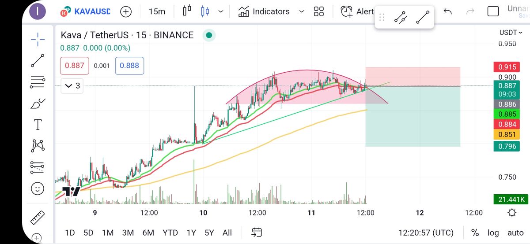Viewport: 530px width, 244px height.
Task: Select the brush drawing tool
Action: 38,104
